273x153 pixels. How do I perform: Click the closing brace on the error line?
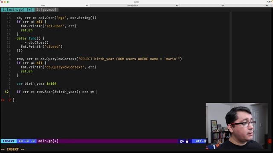pyautogui.click(x=14, y=100)
